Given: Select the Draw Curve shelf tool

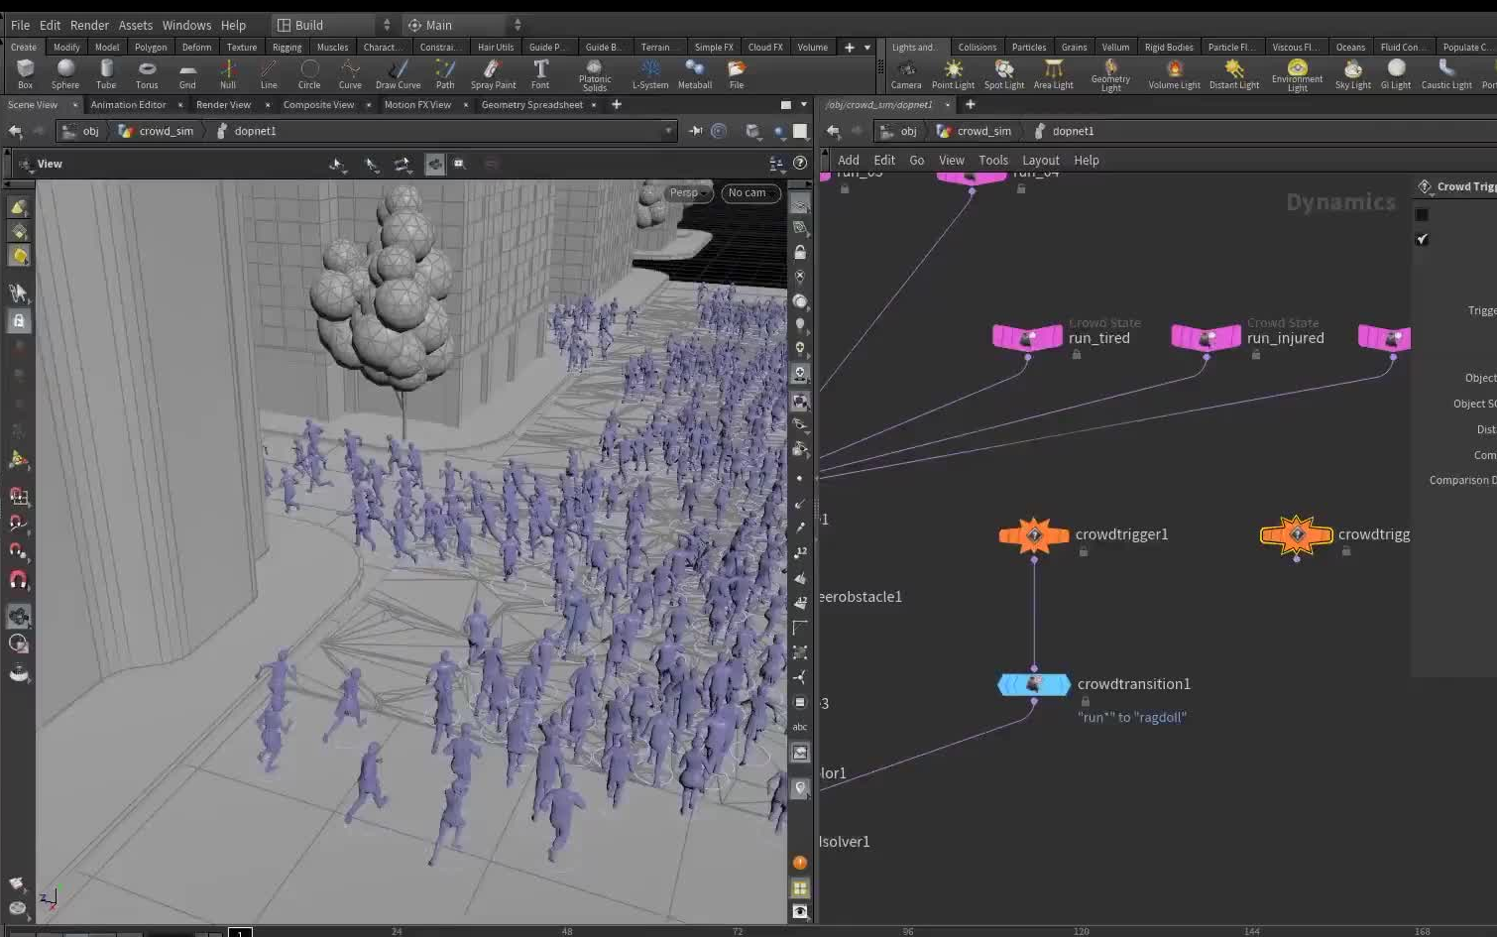Looking at the screenshot, I should click(x=398, y=73).
